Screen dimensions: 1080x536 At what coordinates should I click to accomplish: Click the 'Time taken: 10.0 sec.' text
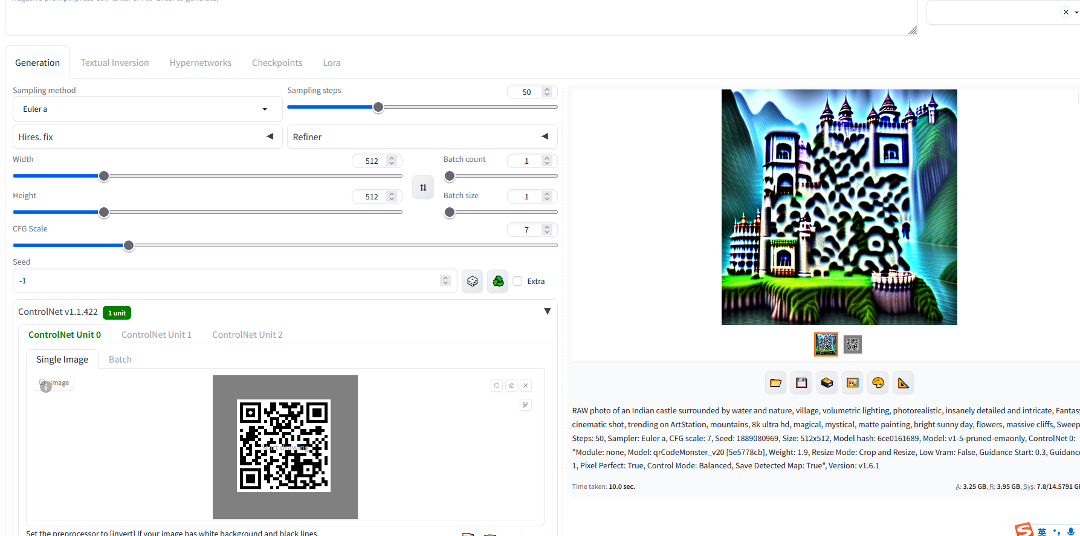(604, 486)
